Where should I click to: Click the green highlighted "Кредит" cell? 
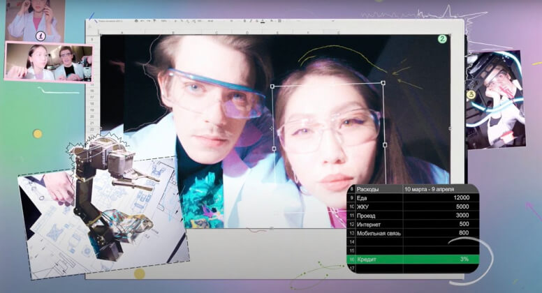(x=379, y=259)
